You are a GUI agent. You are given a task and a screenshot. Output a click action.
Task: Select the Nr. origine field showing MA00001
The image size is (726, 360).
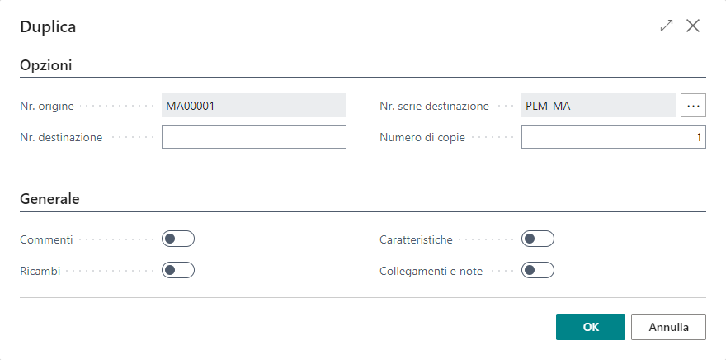(253, 106)
